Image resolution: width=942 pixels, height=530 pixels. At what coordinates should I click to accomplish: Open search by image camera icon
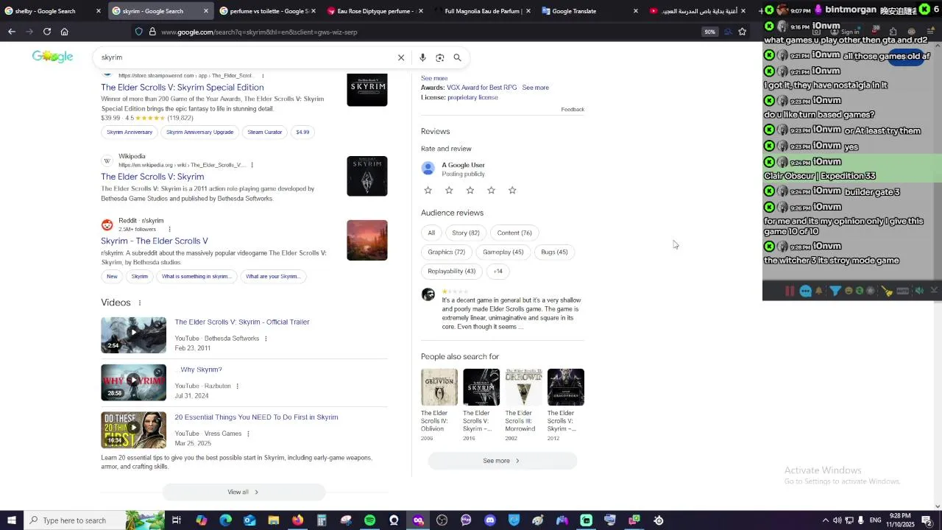[x=440, y=57]
